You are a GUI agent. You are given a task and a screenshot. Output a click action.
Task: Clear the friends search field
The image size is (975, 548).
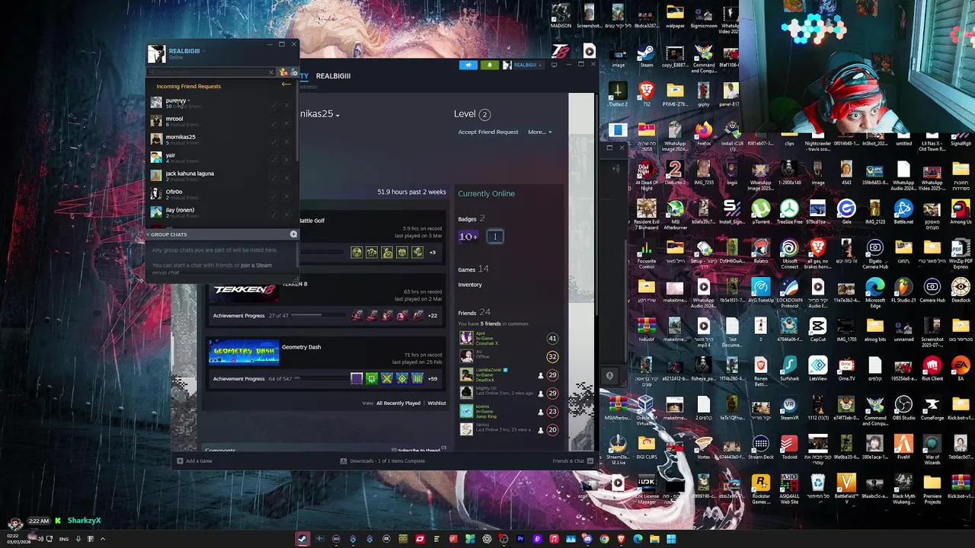271,72
